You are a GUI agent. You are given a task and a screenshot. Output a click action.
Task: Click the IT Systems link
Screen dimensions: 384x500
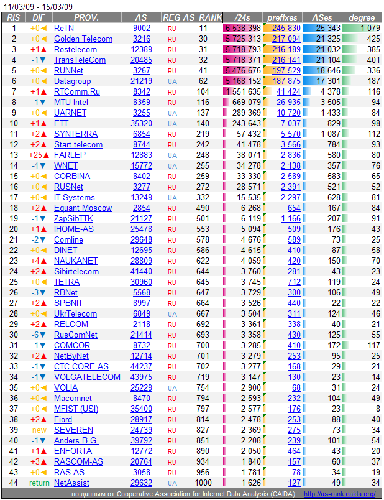(x=74, y=197)
